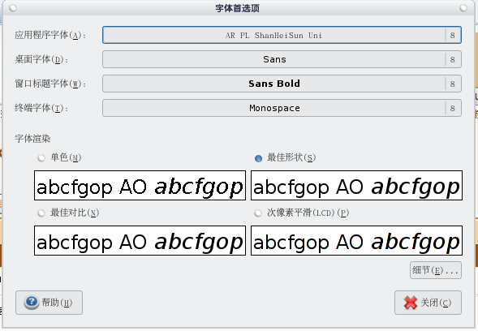The image size is (478, 331).
Task: Click the font preview sample under 最佳对比
Action: pos(140,240)
